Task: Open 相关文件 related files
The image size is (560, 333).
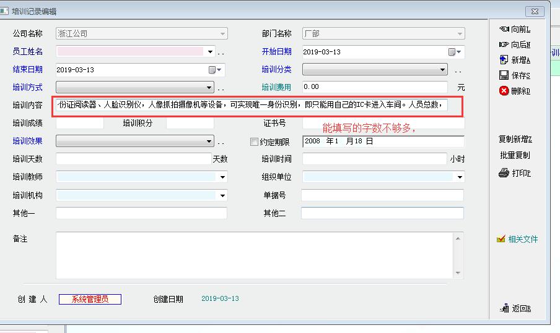Action: point(517,239)
